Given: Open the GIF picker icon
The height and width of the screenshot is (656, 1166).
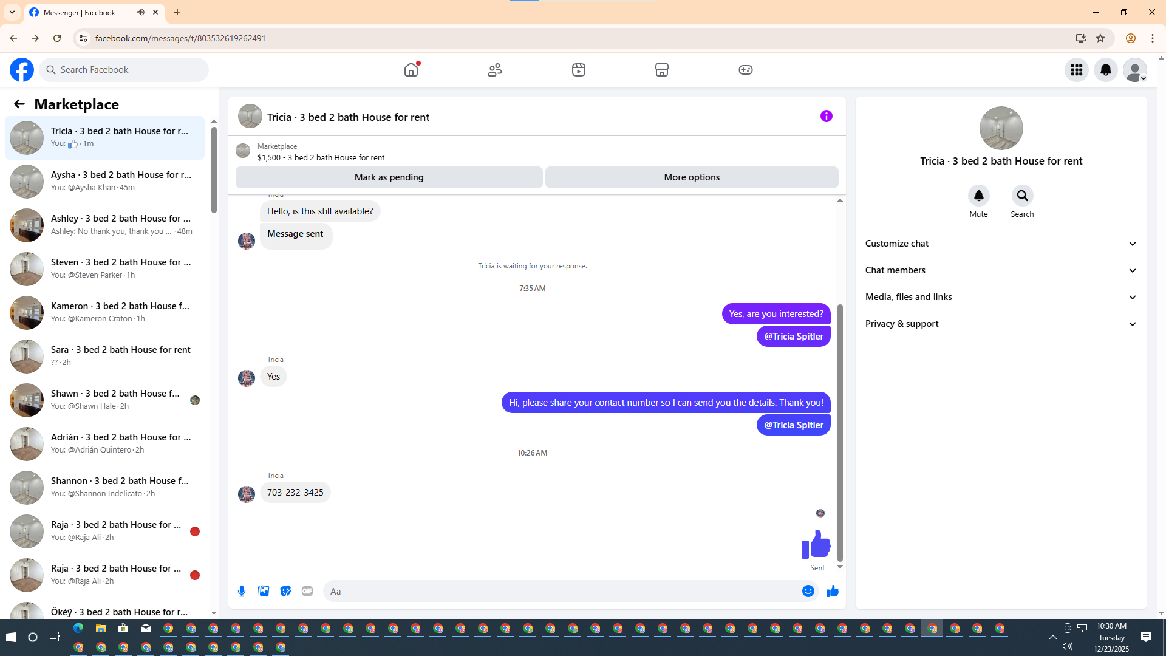Looking at the screenshot, I should [307, 591].
